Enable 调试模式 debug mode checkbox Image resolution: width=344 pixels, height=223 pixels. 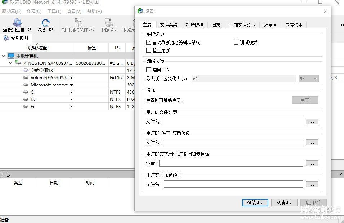click(x=236, y=43)
